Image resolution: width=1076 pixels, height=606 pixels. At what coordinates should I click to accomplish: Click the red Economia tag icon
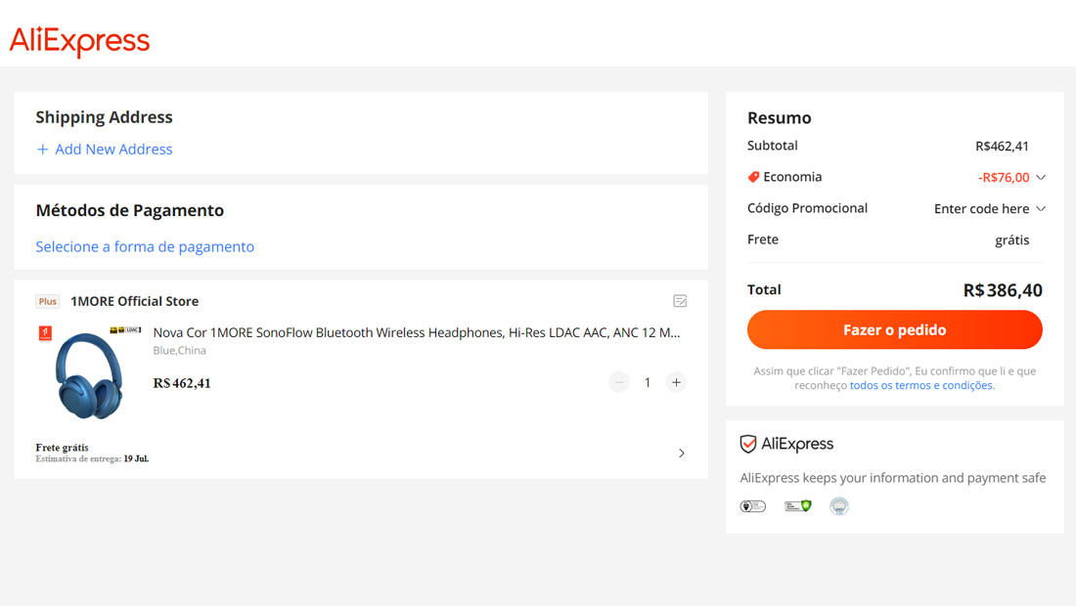pyautogui.click(x=753, y=177)
